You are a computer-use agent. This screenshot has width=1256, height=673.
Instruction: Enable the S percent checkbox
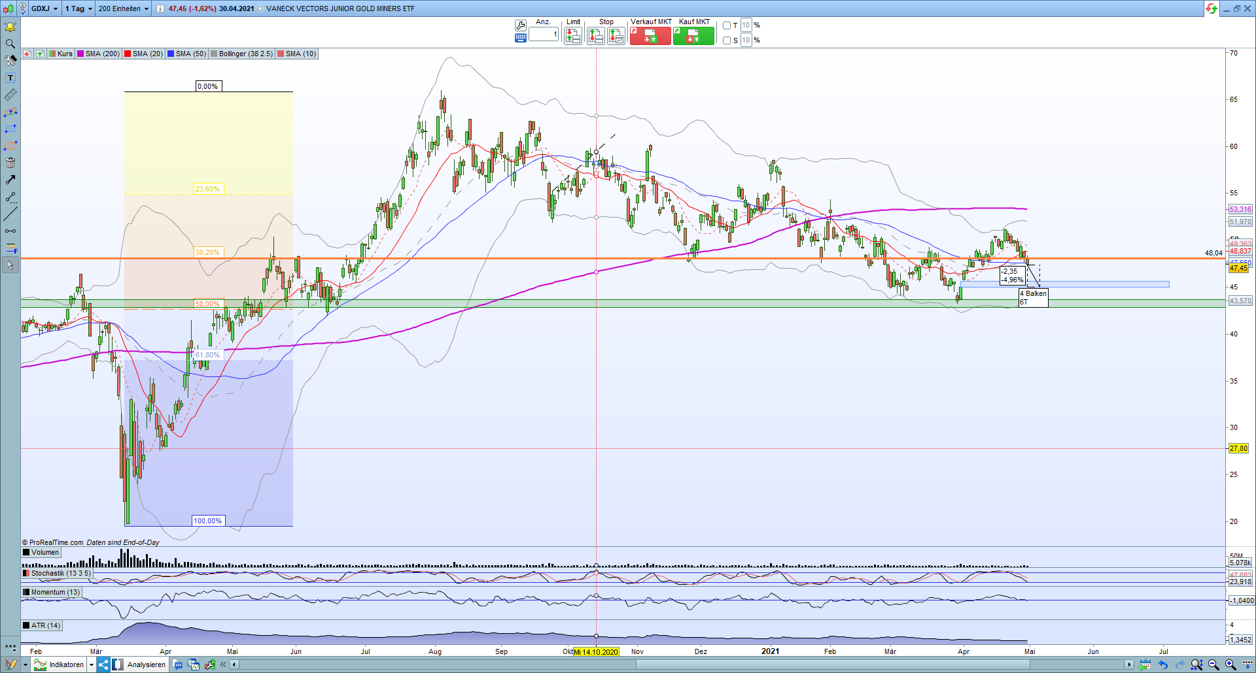(x=727, y=41)
